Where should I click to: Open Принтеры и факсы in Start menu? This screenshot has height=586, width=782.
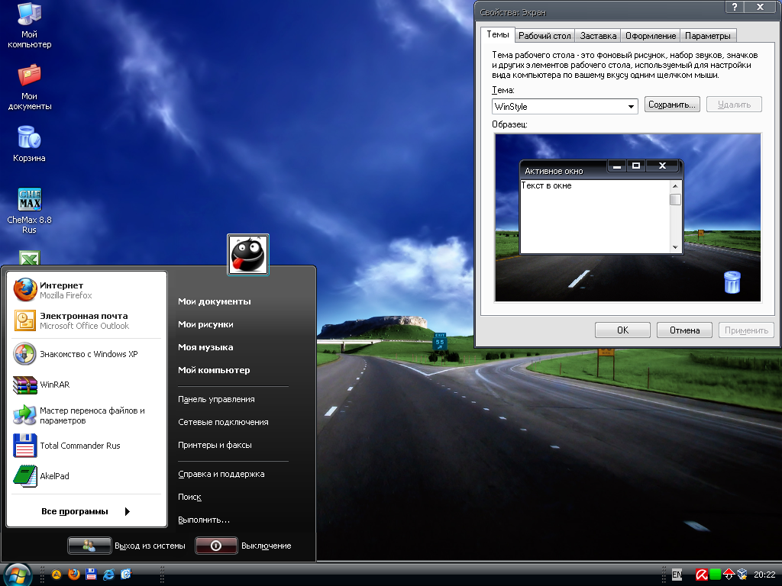coord(215,445)
